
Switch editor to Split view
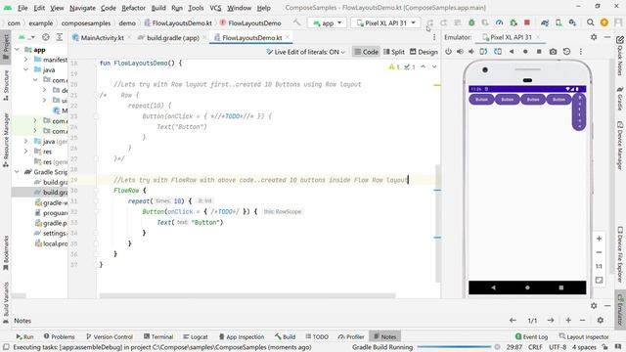(x=393, y=52)
